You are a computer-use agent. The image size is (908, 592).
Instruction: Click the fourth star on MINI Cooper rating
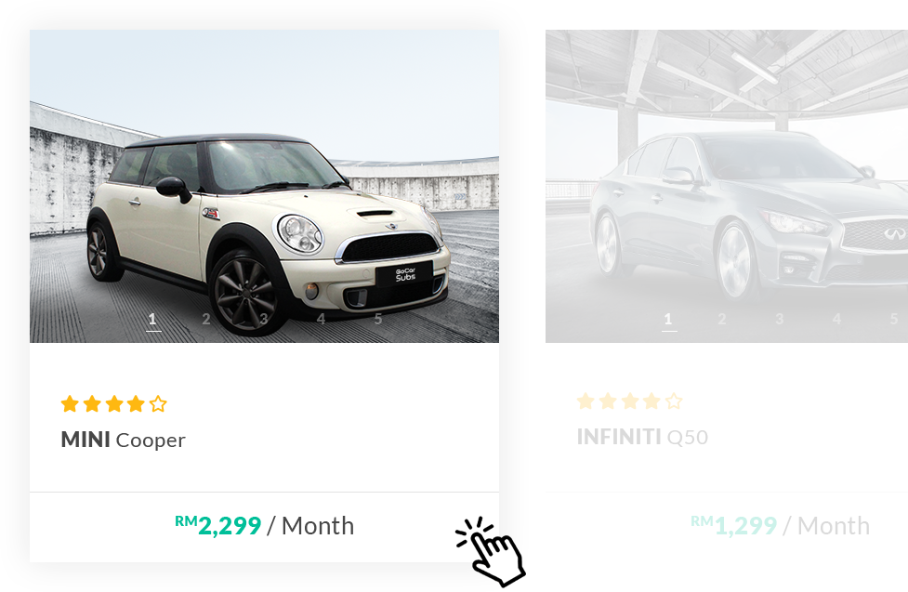(x=136, y=403)
